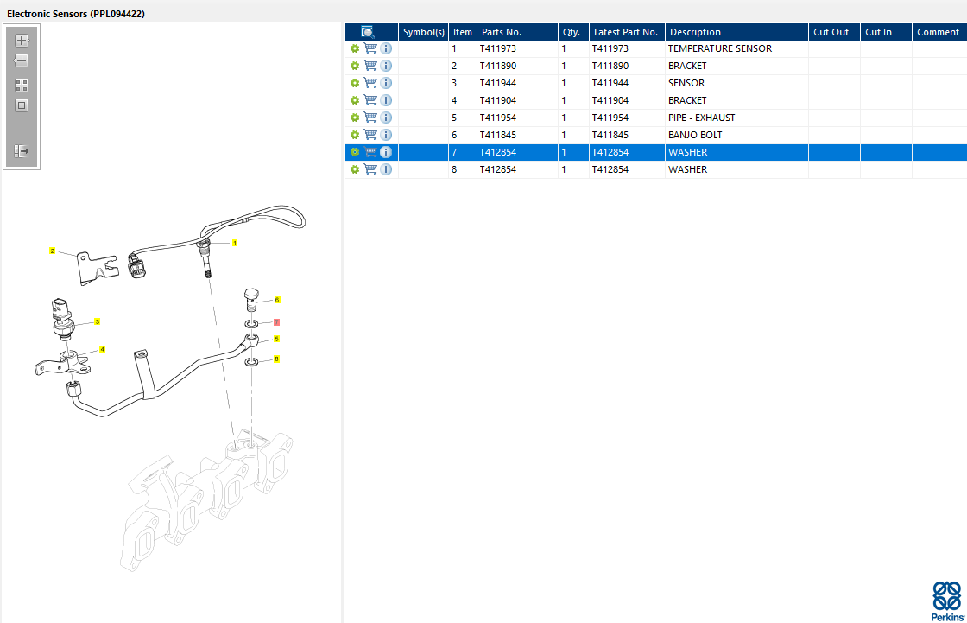Click cart icon for item 3 SENSOR
Viewport: 967px width, 623px height.
click(x=370, y=83)
